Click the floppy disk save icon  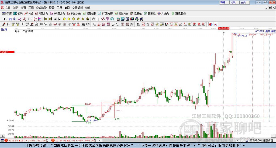pyautogui.click(x=132, y=19)
